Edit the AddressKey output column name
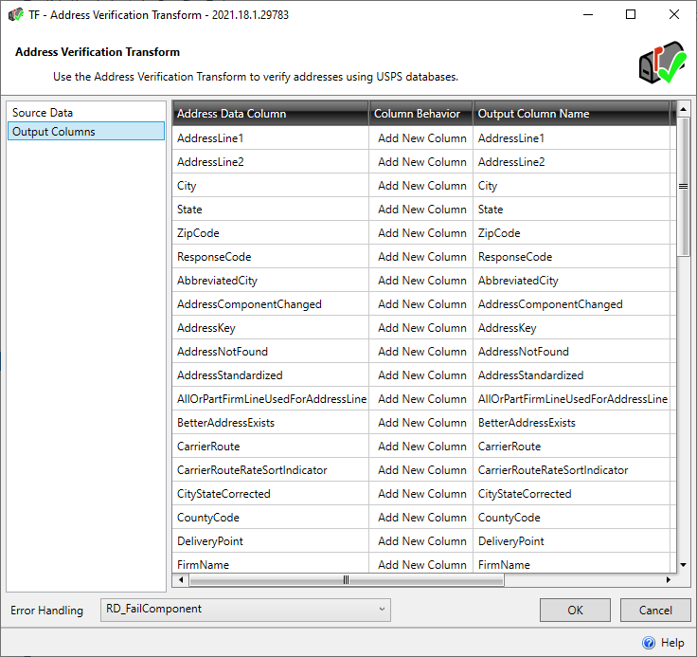This screenshot has width=697, height=657. [x=572, y=328]
